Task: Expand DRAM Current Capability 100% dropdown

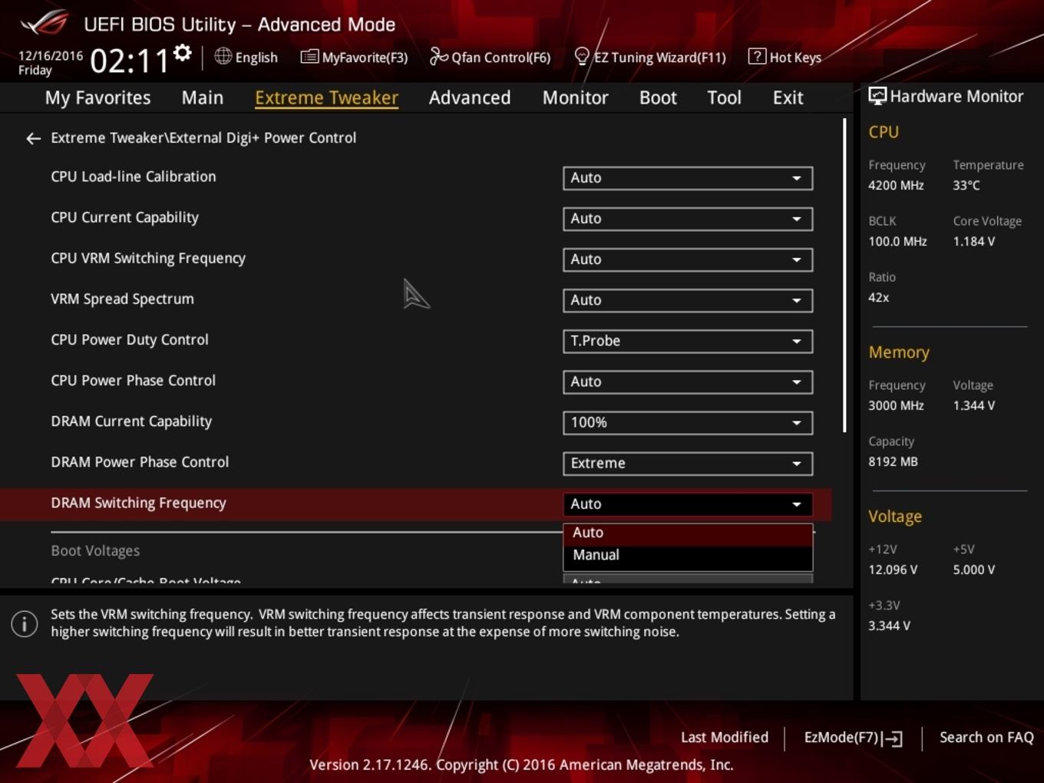Action: coord(688,422)
